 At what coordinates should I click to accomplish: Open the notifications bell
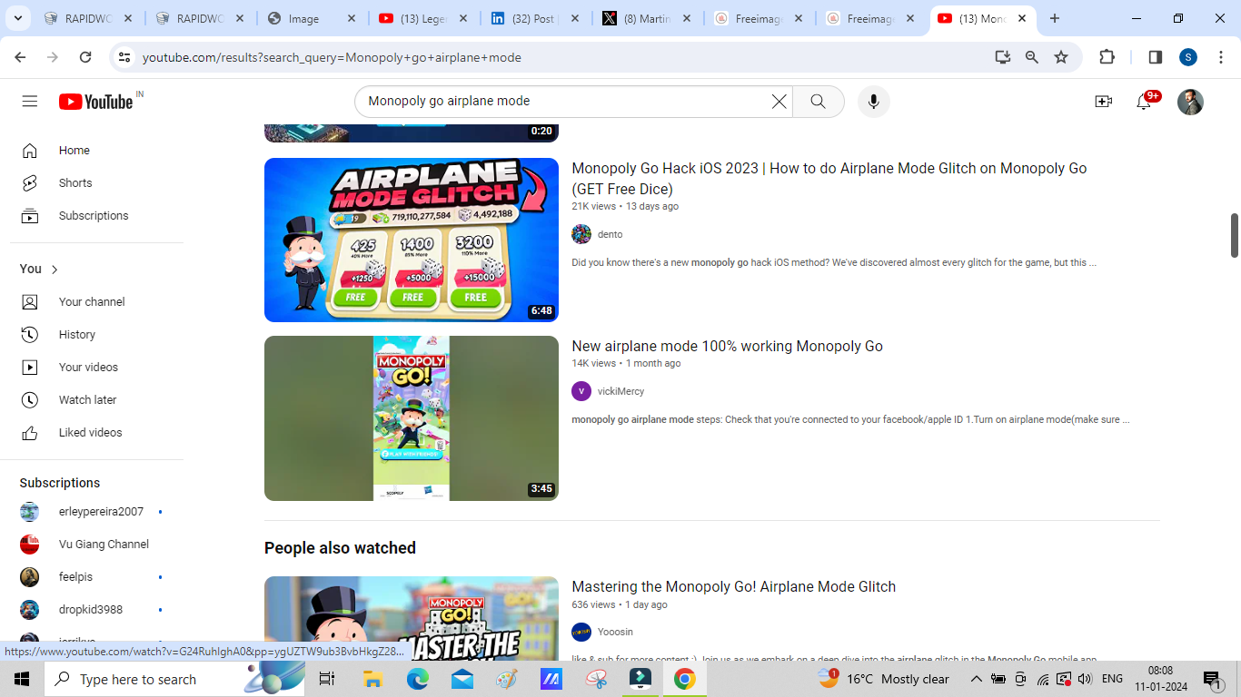click(x=1145, y=102)
